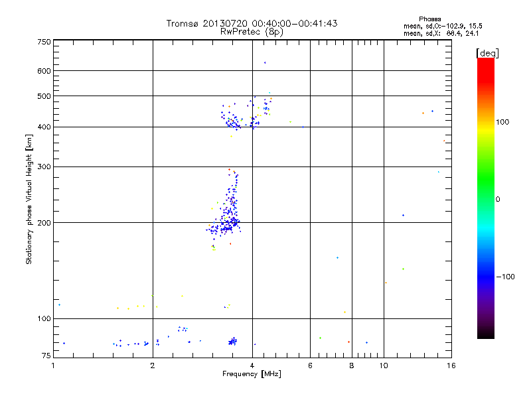Viewport: 531px width, 398px height.
Task: Click the colorbar tick label '100'
Action: (x=502, y=122)
